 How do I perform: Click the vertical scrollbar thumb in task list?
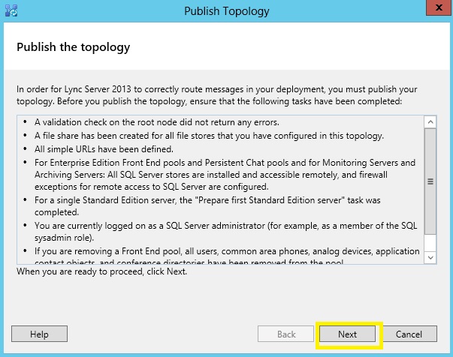point(430,181)
